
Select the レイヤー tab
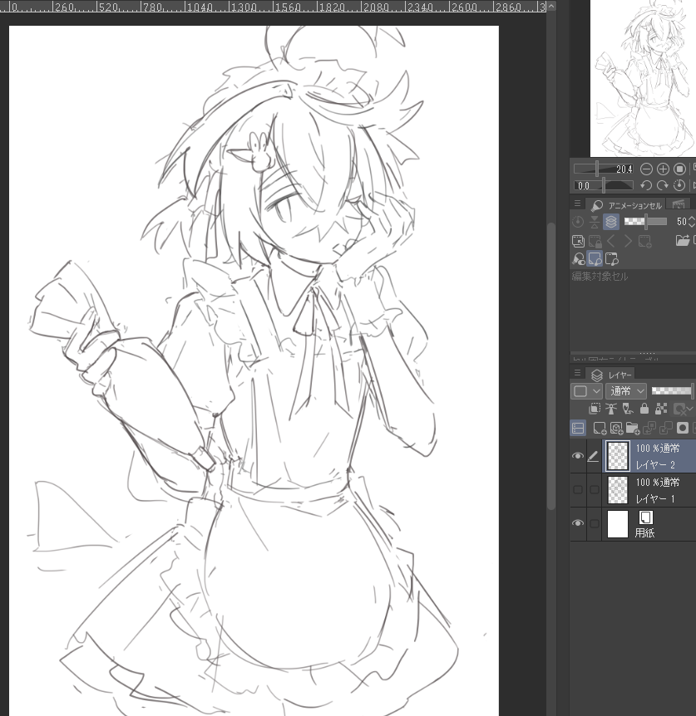[611, 375]
